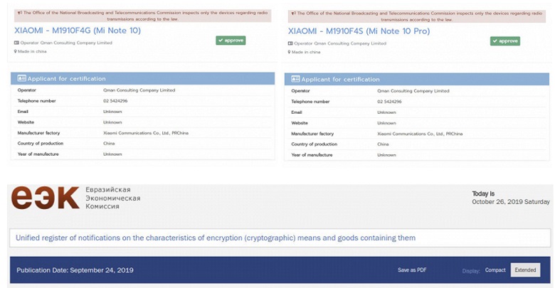
Task: Click Save as PDF
Action: click(412, 270)
